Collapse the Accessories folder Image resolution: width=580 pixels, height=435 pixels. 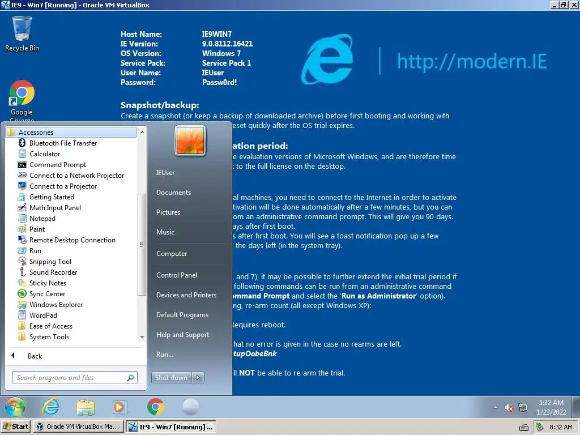[x=71, y=133]
